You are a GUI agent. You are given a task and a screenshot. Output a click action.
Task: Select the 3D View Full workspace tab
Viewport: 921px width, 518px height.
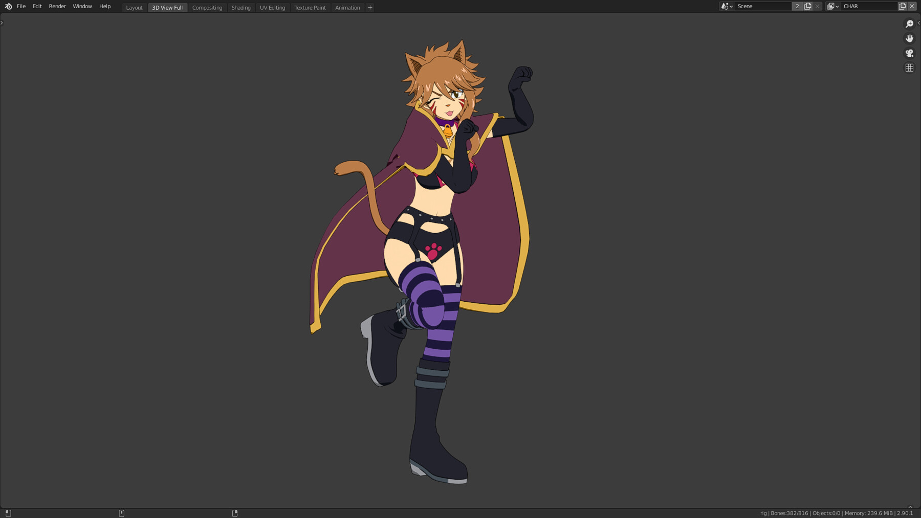(167, 8)
